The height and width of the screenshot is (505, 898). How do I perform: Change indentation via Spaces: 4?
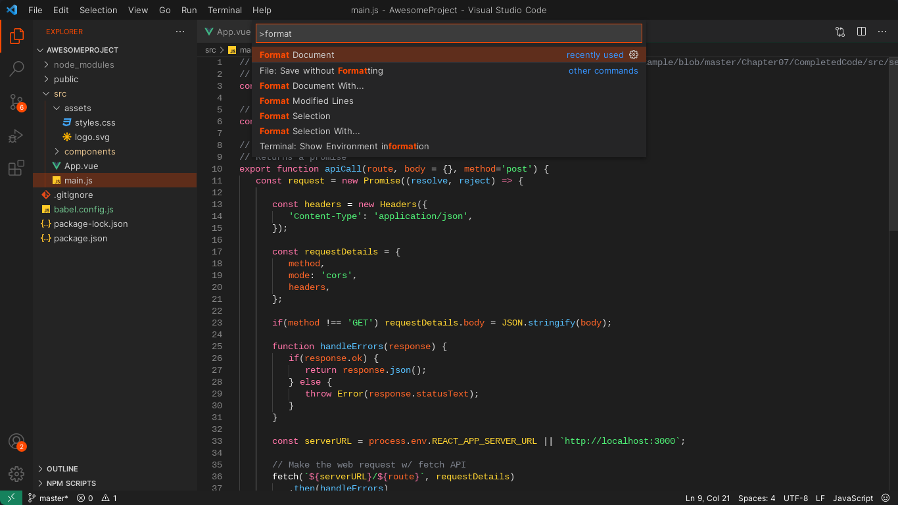click(x=757, y=498)
